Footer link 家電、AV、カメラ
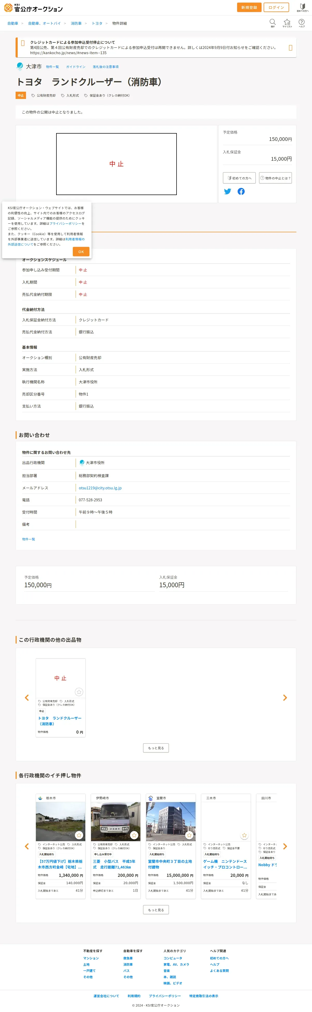This screenshot has width=312, height=1012. (x=176, y=964)
